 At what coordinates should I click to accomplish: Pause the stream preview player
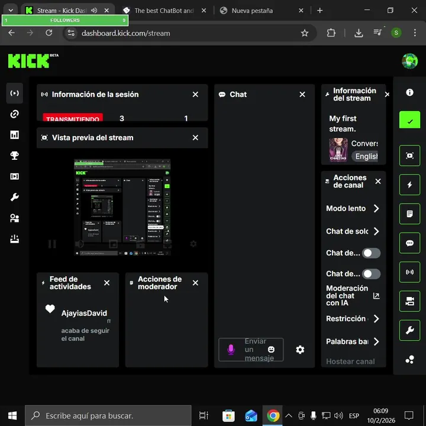point(52,244)
